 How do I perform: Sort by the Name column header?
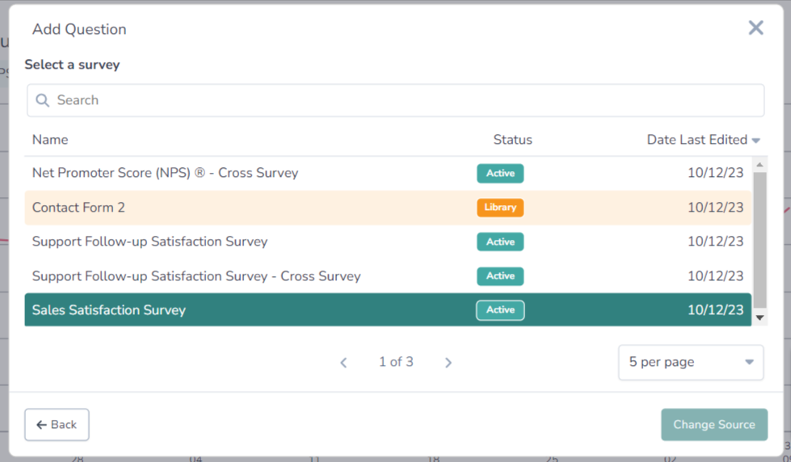pyautogui.click(x=50, y=140)
